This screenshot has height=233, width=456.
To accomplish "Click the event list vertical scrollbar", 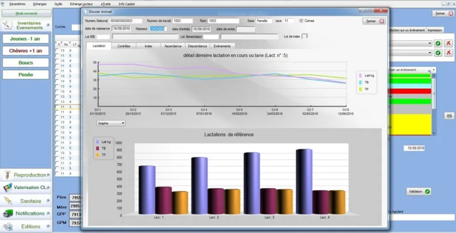I will 434,104.
